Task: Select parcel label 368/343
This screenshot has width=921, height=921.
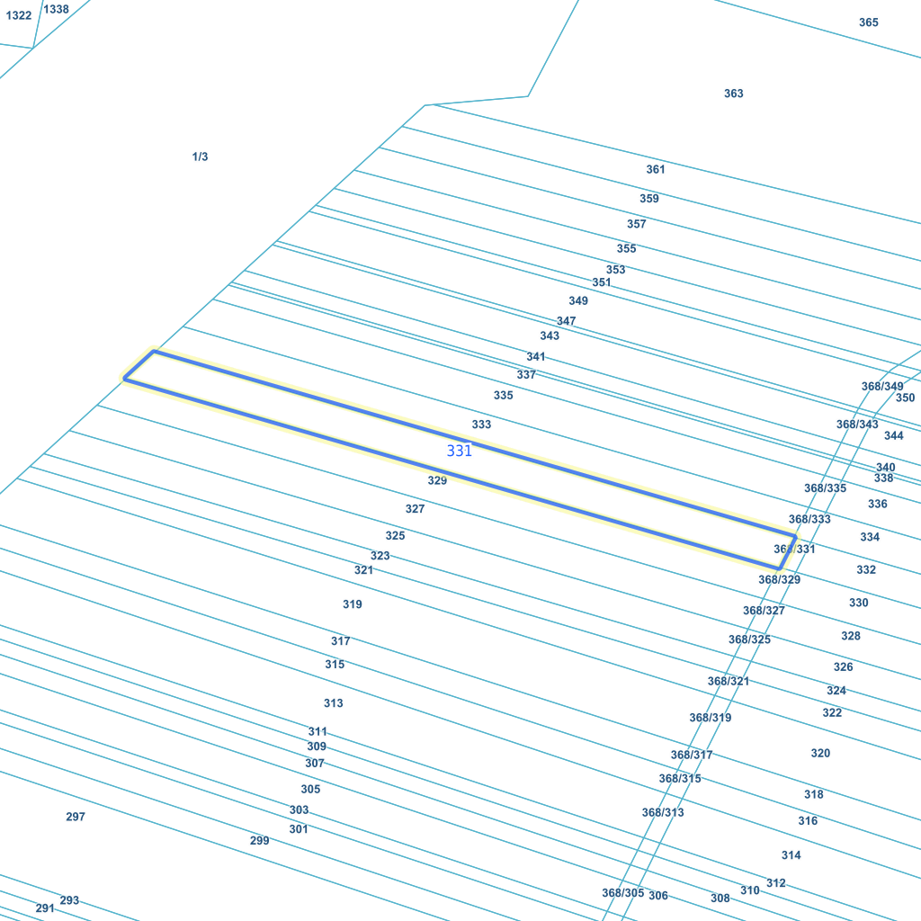Action: pos(857,425)
